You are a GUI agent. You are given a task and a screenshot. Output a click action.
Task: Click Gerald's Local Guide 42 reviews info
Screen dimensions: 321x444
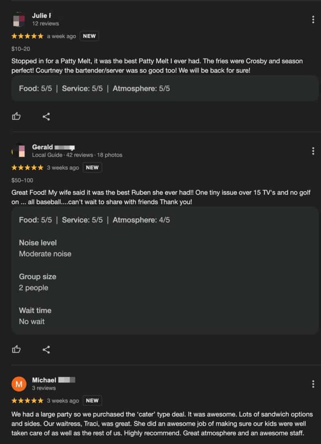(77, 155)
